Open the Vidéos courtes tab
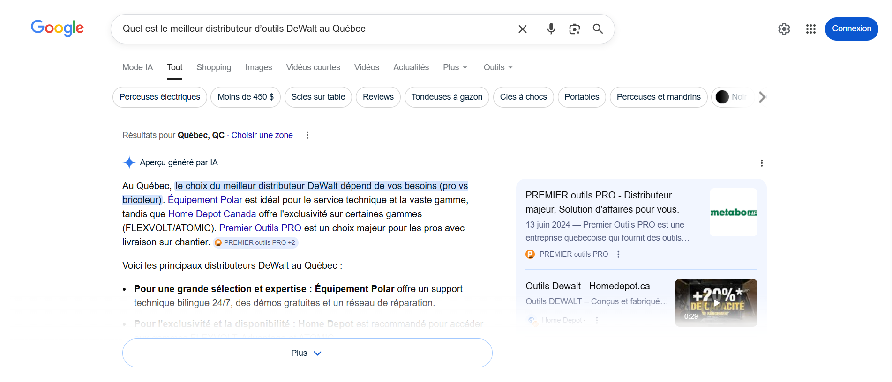 coord(313,67)
